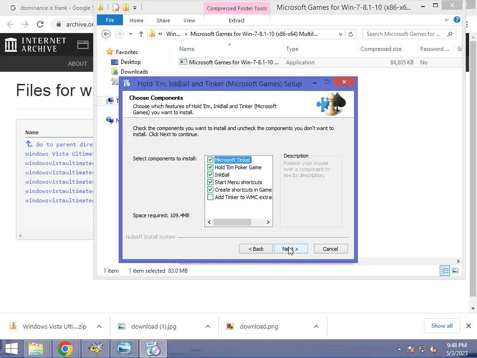477x358 pixels.
Task: Click the Internet Archive logo
Action: coord(35,45)
